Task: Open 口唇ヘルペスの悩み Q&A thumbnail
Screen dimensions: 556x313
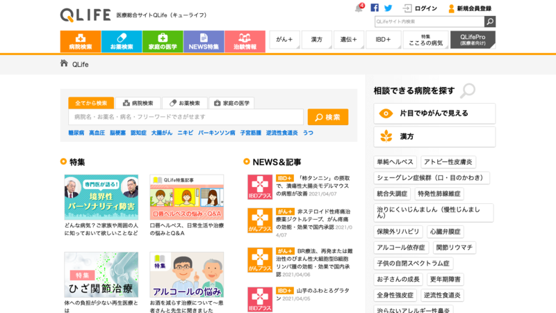Action: click(x=186, y=197)
